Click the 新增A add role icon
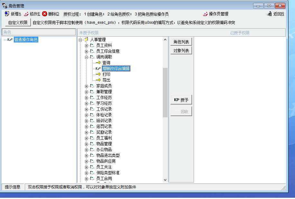295x199 pixels. [7, 14]
